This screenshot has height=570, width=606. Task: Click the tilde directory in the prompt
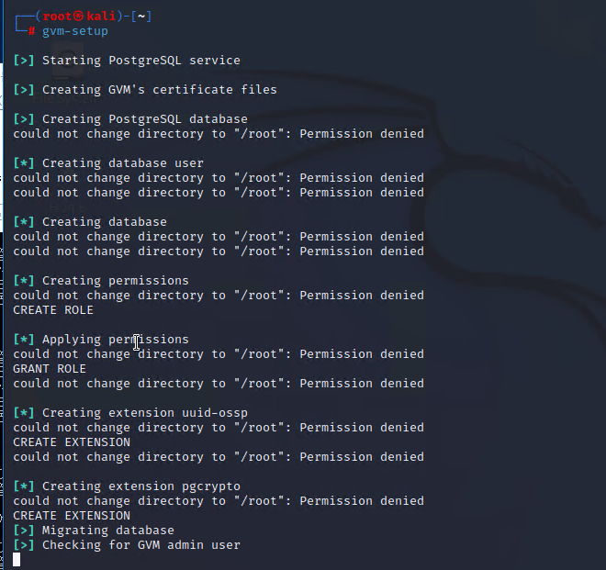(142, 17)
